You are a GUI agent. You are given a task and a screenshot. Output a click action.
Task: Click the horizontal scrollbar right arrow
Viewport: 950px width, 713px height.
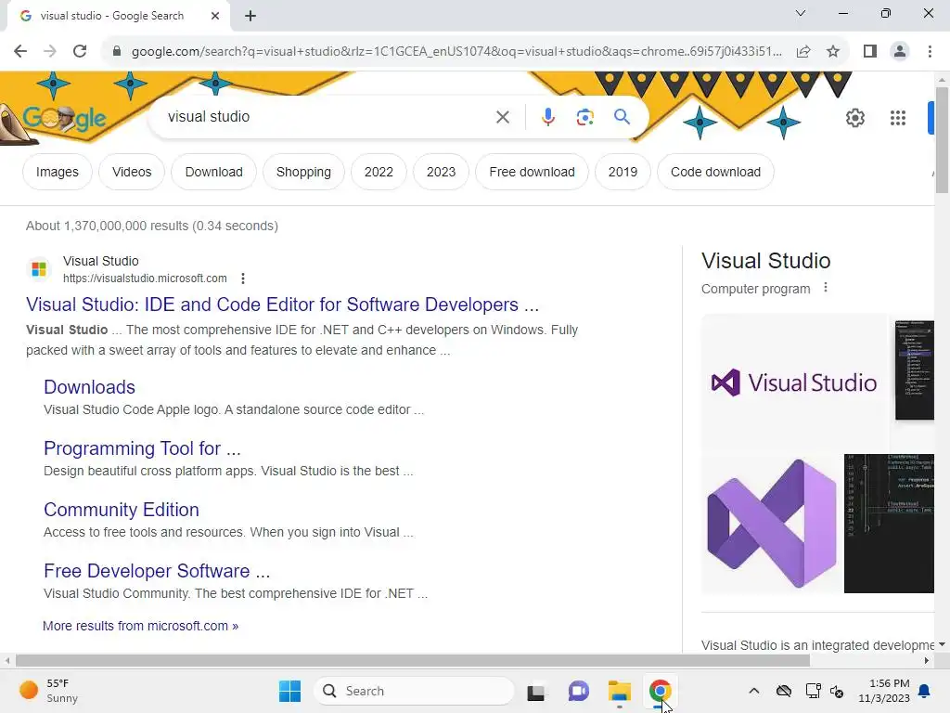[927, 661]
